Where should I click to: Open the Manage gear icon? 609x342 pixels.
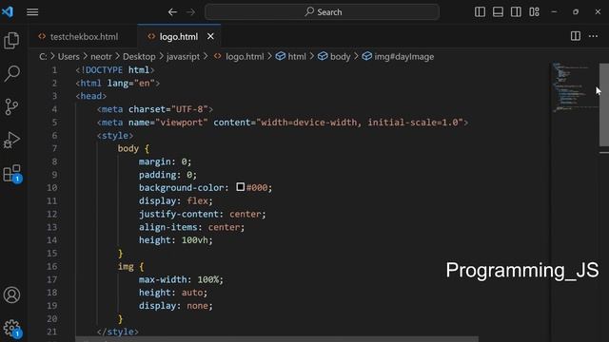click(x=12, y=329)
